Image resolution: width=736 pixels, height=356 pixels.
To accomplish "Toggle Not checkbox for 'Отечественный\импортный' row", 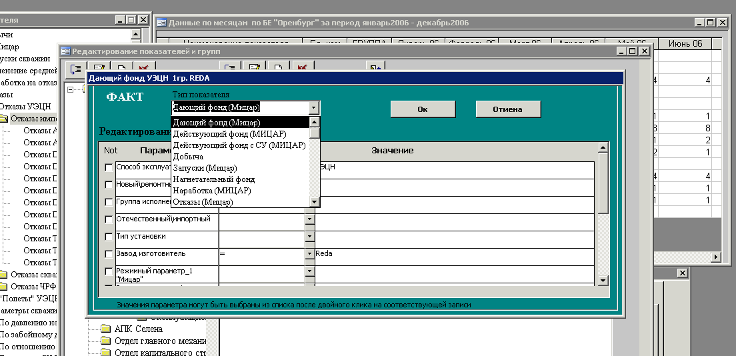I will 109,220.
